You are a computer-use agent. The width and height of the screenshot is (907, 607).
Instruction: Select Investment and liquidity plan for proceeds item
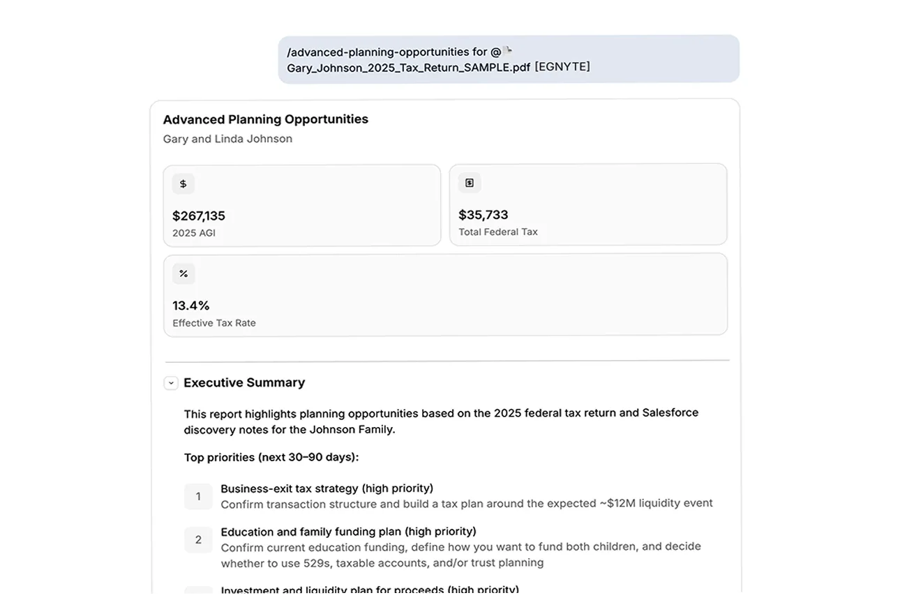[370, 590]
